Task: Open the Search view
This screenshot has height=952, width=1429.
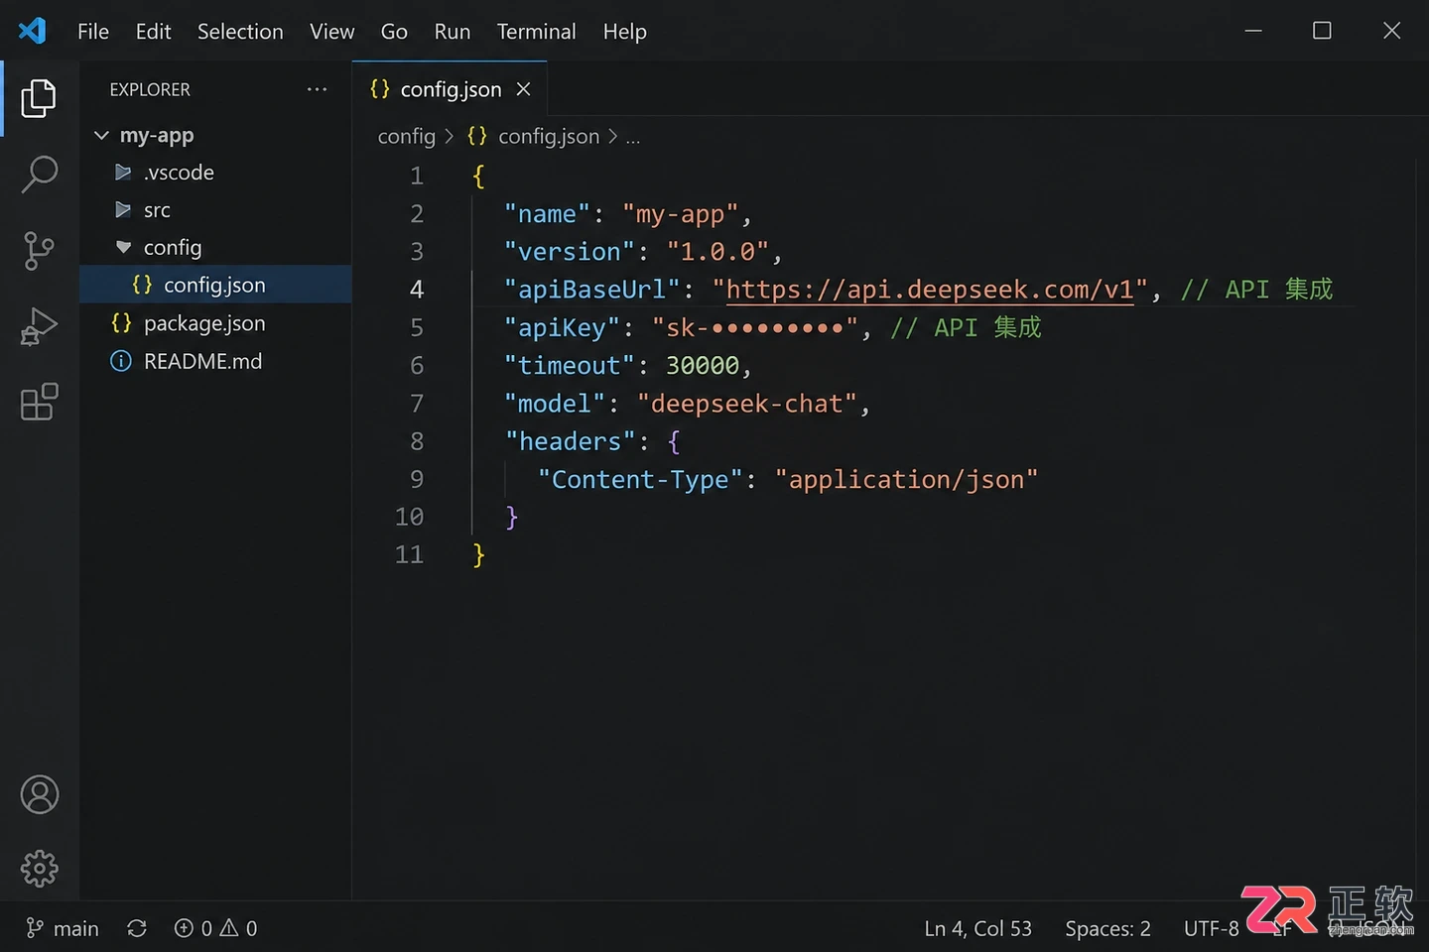Action: [x=39, y=175]
